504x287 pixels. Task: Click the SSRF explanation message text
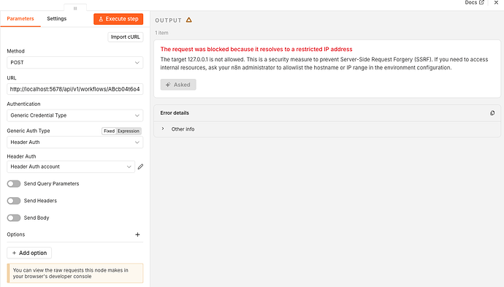coord(324,64)
